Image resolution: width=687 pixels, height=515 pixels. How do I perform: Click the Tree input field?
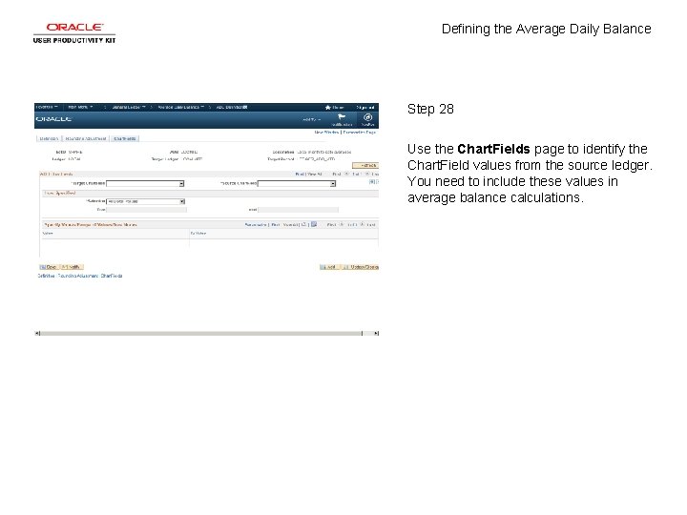coord(146,210)
